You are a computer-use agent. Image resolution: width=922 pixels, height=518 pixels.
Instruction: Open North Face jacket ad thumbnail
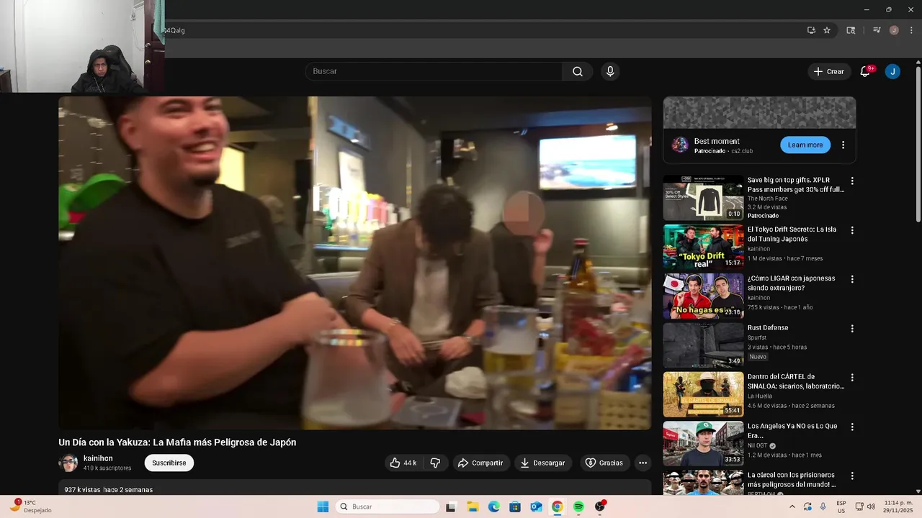coord(703,198)
